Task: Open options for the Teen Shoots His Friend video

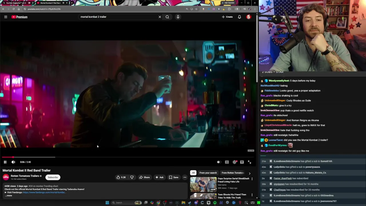Action: (x=252, y=195)
